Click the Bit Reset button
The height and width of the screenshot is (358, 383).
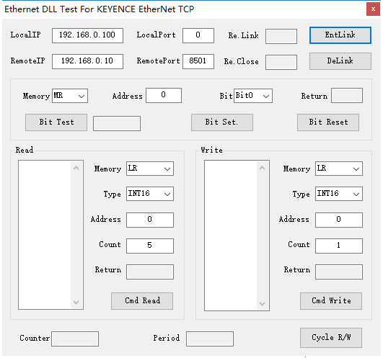pyautogui.click(x=328, y=122)
